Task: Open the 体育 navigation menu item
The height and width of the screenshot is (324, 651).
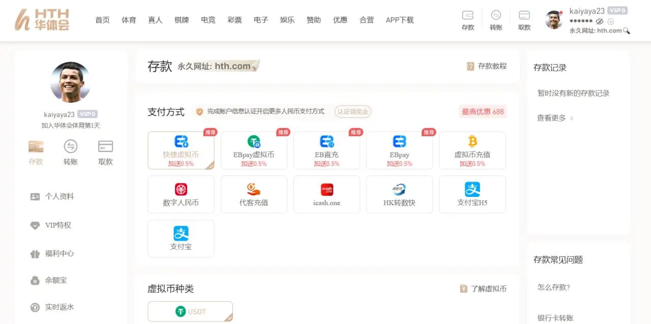Action: (129, 20)
